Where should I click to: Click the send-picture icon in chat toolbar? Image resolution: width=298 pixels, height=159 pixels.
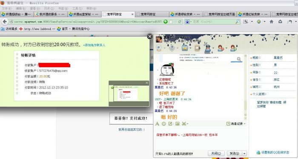click(178, 124)
